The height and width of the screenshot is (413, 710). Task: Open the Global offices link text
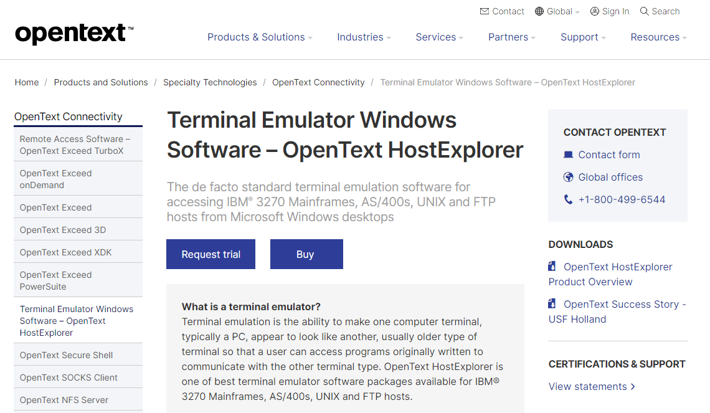(610, 177)
